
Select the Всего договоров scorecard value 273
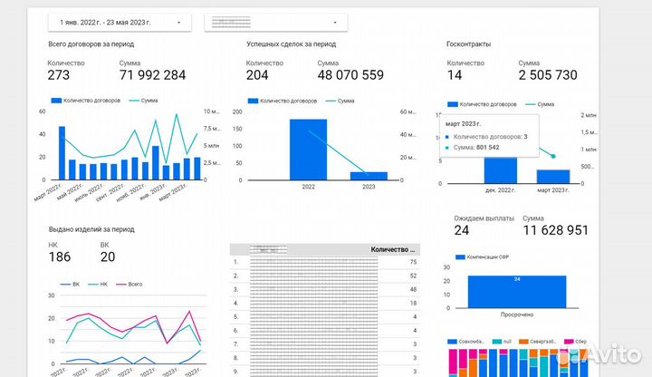pos(59,75)
